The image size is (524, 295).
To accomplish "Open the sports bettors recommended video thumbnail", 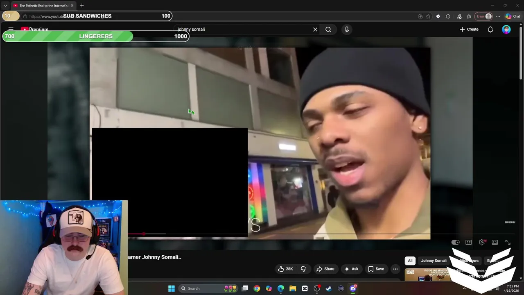I will (x=428, y=275).
